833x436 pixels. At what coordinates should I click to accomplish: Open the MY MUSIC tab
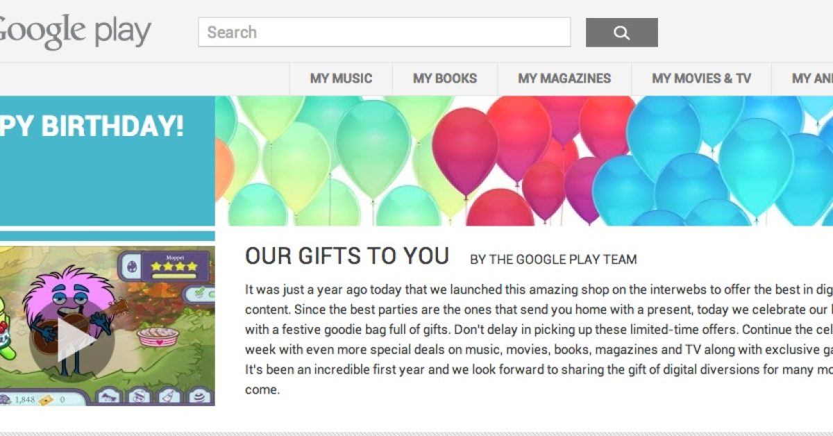point(341,78)
